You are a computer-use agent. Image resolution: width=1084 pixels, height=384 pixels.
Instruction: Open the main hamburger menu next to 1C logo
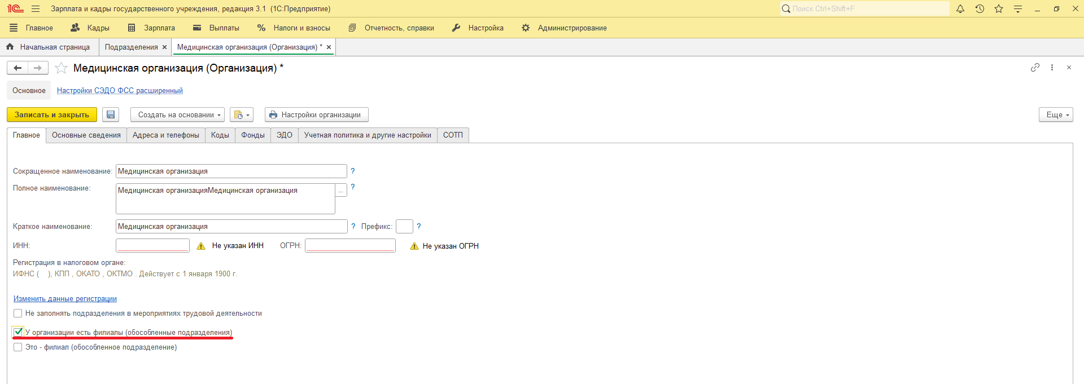coord(36,9)
